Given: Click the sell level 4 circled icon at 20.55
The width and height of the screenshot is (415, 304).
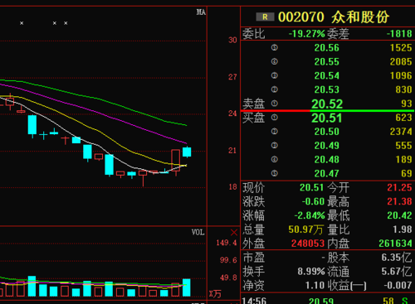Looking at the screenshot, I should point(274,61).
